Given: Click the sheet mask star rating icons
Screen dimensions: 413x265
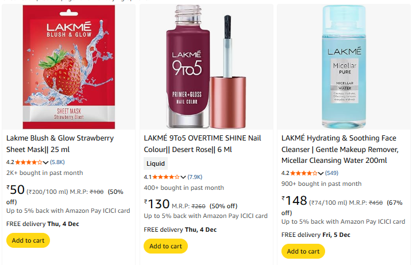Looking at the screenshot, I should pos(29,162).
